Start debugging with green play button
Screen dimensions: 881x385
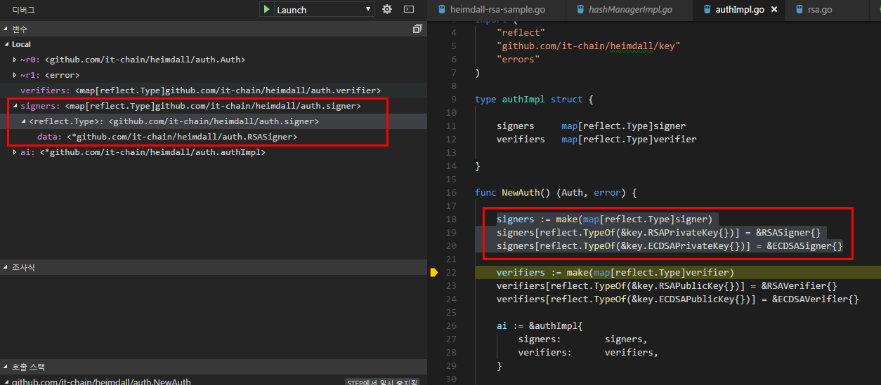tap(266, 10)
